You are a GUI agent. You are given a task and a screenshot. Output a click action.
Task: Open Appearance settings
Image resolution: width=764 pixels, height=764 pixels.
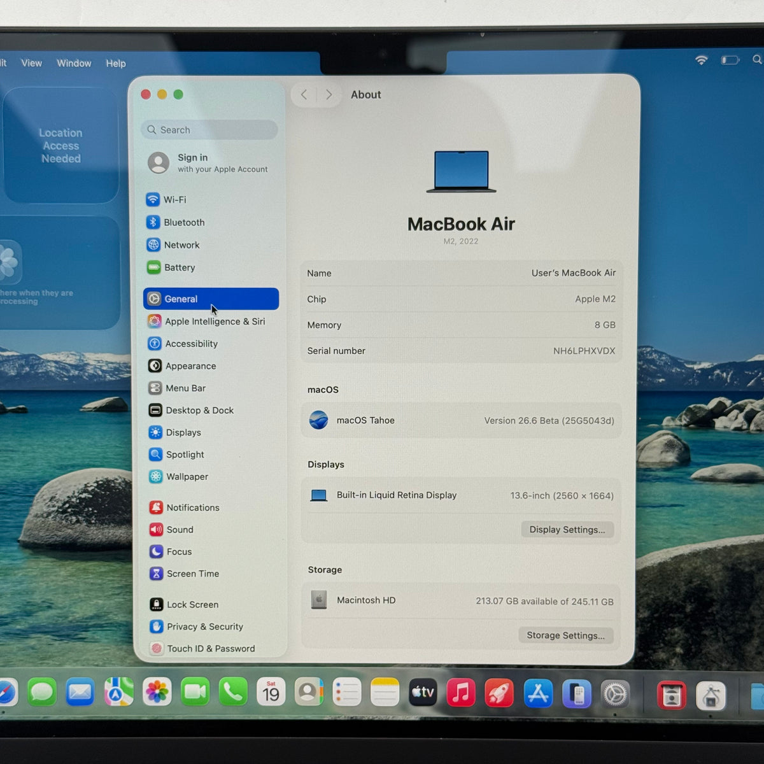coord(211,366)
